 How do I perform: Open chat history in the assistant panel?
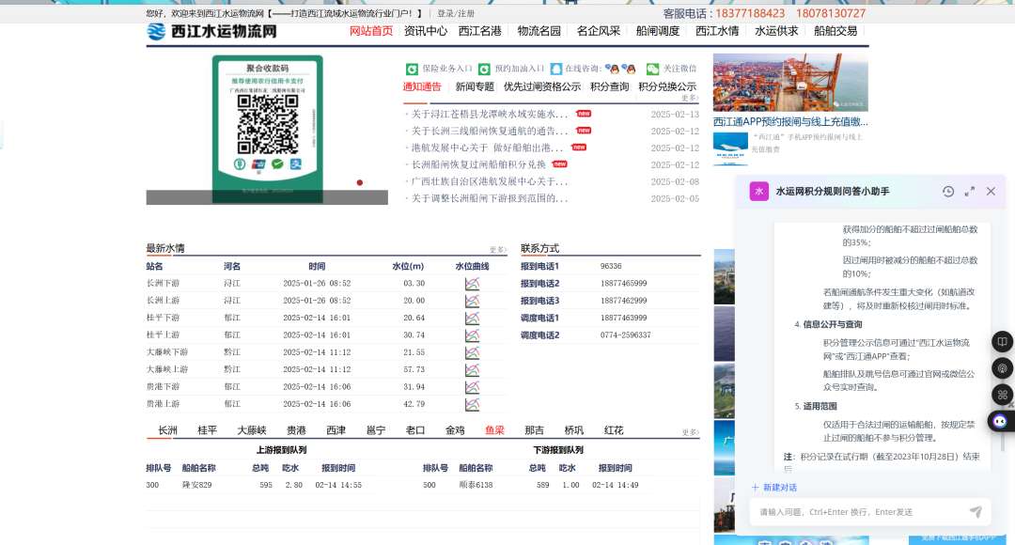948,192
